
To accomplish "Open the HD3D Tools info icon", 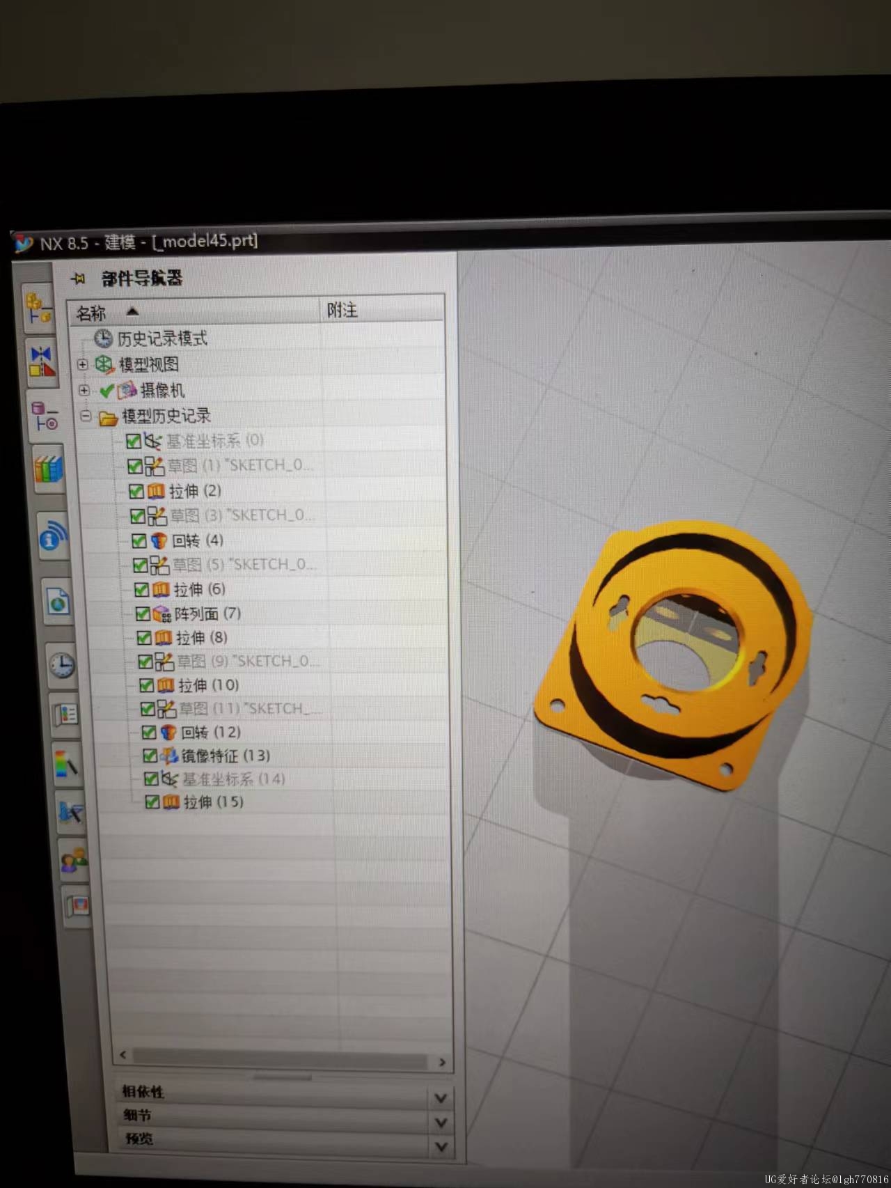I will 53,535.
